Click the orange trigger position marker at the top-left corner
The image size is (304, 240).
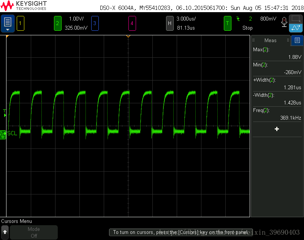tap(7, 36)
